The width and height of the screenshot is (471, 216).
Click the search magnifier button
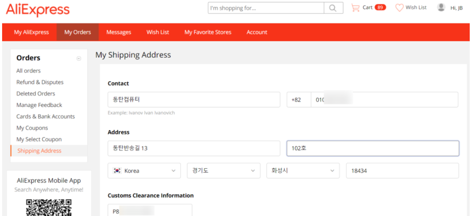(333, 8)
